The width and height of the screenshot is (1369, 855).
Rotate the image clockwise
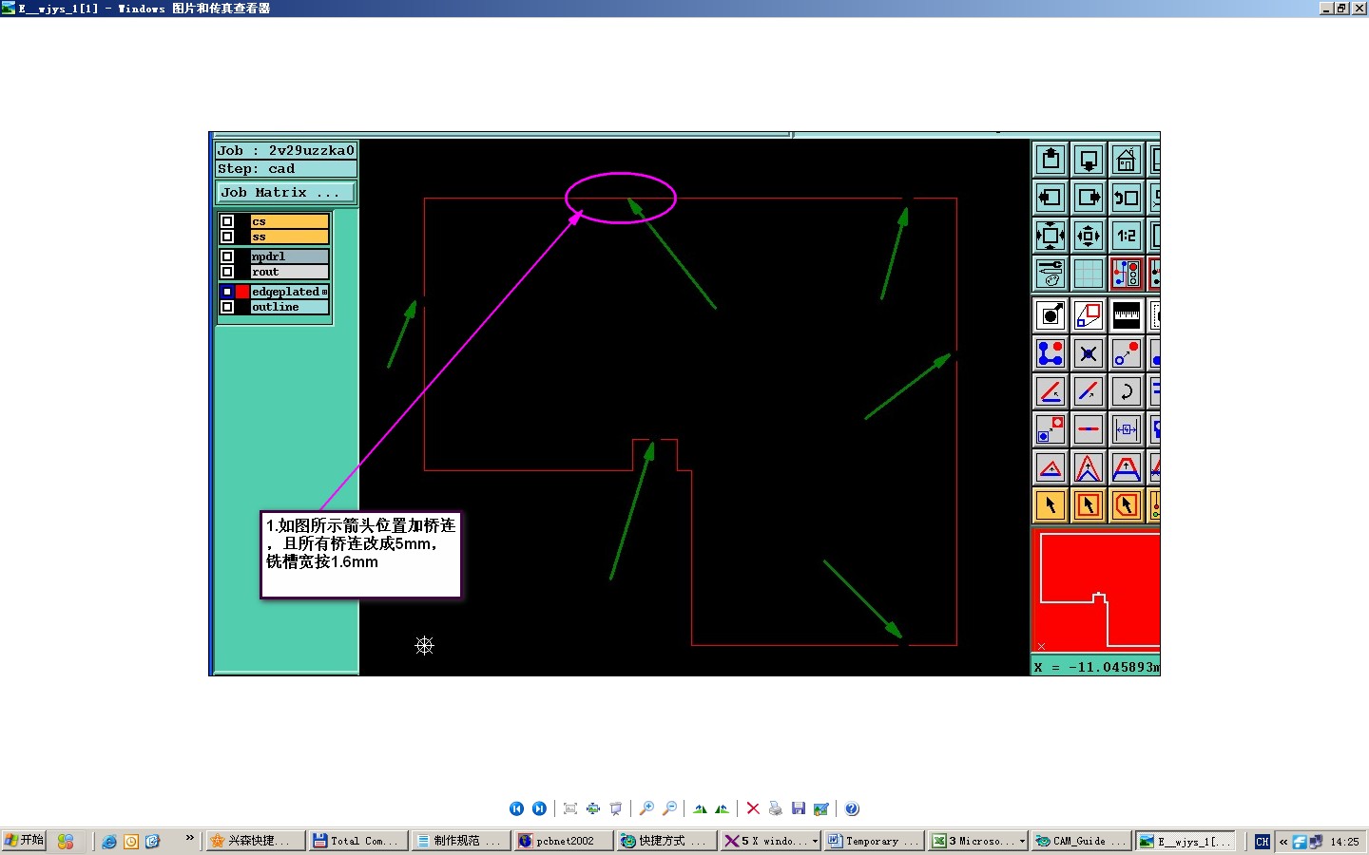[x=700, y=808]
